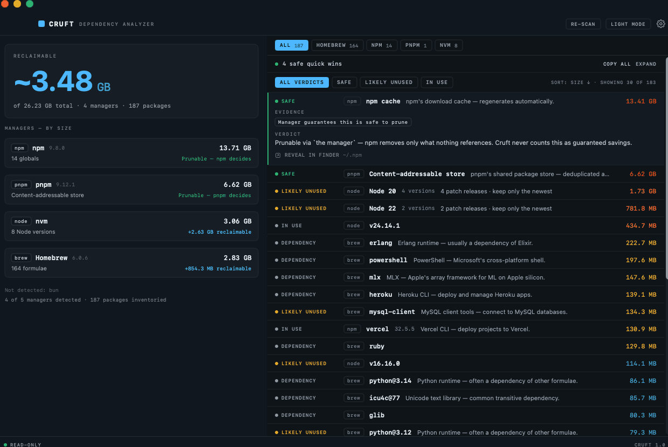Click the 13.41 GB size value
Viewport: 668px width, 447px height.
(x=641, y=101)
